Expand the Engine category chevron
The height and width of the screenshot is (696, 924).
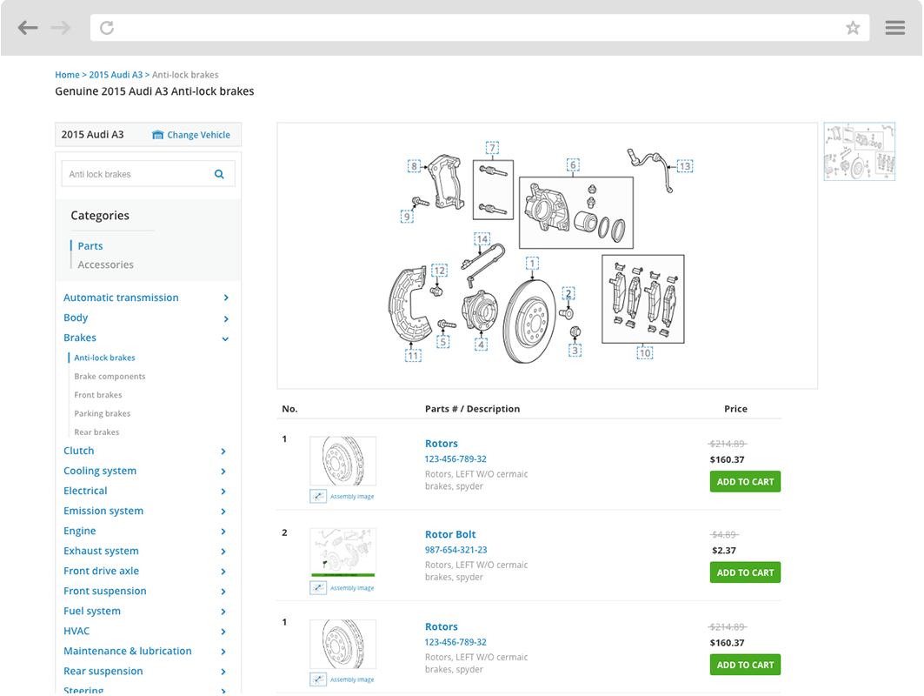[x=223, y=532]
